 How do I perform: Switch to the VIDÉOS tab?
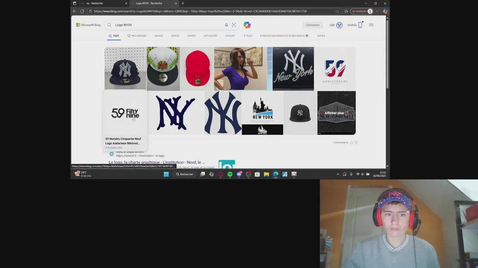(175, 36)
